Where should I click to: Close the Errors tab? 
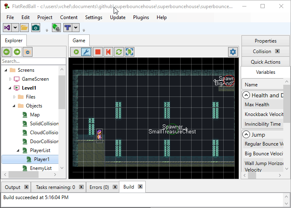coord(115,187)
